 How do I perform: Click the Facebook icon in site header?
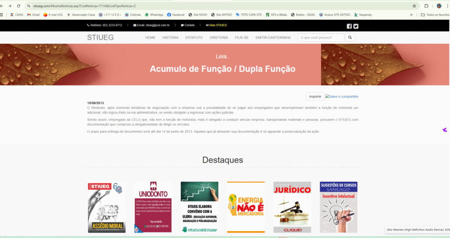[x=349, y=26]
